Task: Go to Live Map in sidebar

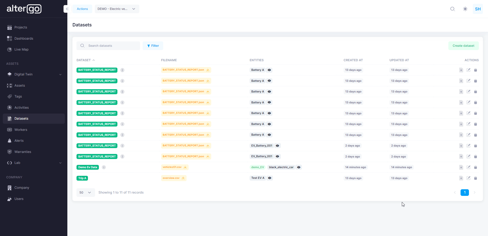Action: [x=21, y=50]
